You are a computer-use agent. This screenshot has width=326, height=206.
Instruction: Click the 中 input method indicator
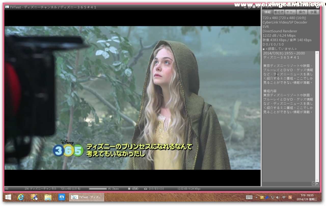pos(284,197)
